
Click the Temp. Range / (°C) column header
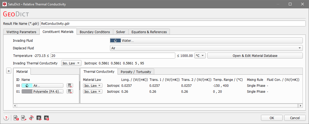pyautogui.click(x=228, y=80)
